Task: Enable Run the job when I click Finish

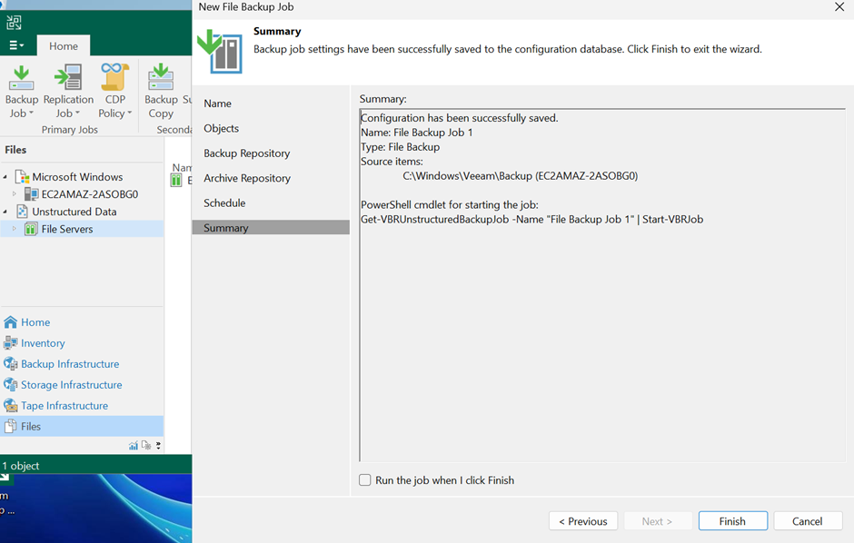Action: click(x=365, y=479)
